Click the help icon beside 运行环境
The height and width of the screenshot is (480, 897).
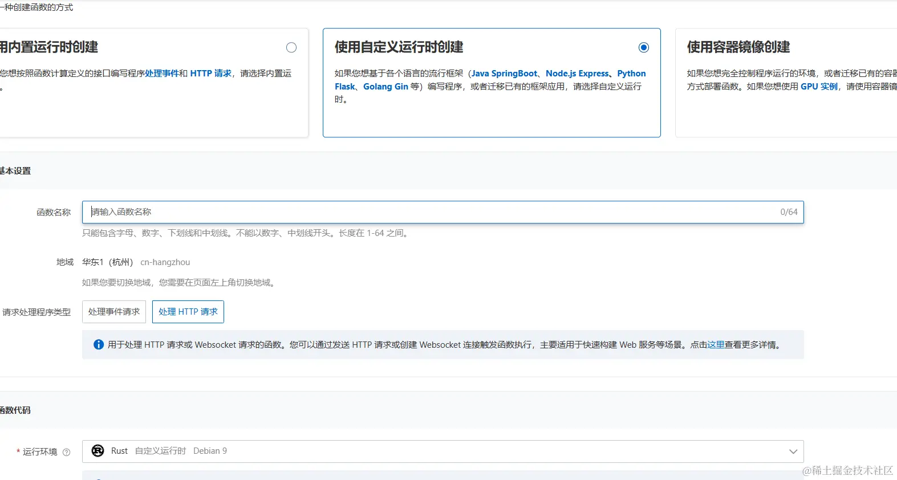tap(67, 452)
